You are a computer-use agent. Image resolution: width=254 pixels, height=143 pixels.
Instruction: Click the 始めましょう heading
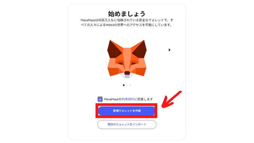[127, 14]
